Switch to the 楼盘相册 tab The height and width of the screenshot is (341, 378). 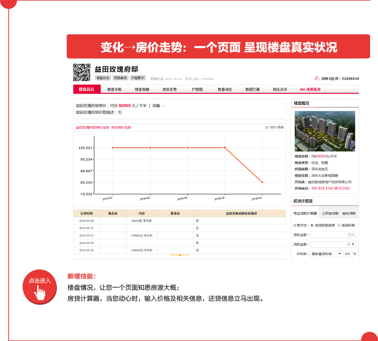click(142, 89)
